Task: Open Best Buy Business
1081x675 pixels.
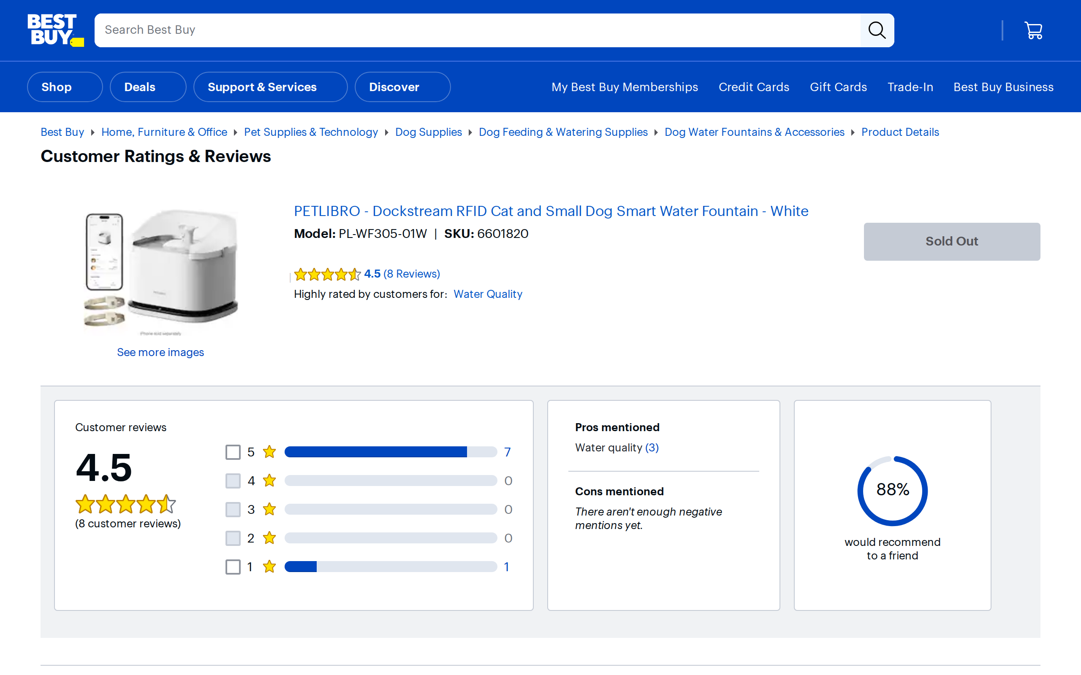Action: (1003, 87)
